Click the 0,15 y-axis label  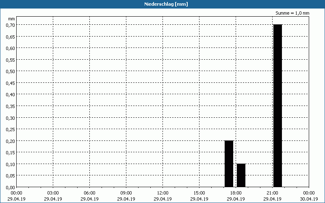[x=11, y=153]
